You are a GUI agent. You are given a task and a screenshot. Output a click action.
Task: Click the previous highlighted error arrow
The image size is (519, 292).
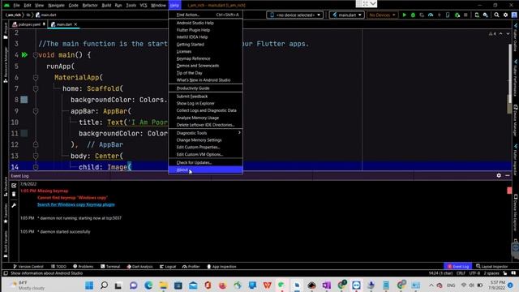point(501,34)
